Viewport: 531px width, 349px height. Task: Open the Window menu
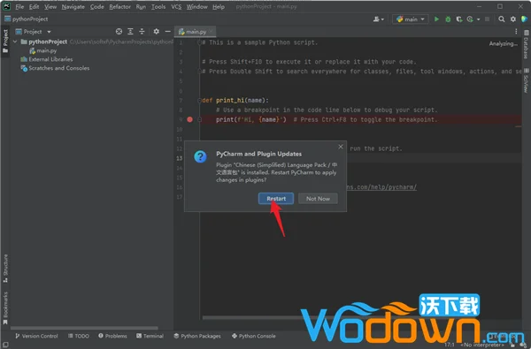click(196, 7)
